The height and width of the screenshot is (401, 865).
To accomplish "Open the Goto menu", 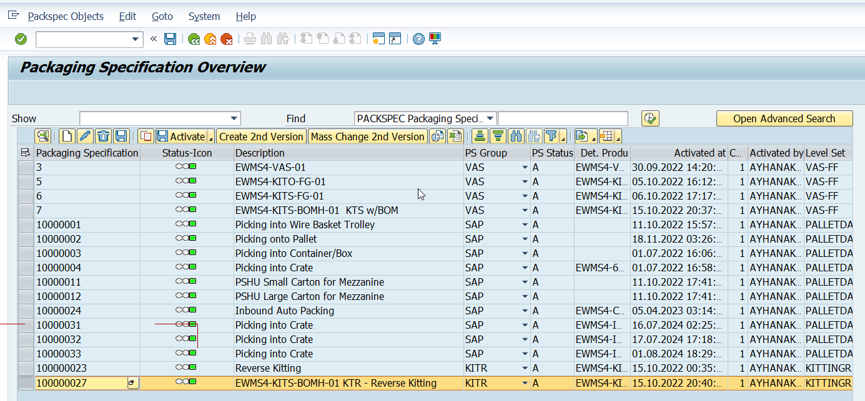I will pyautogui.click(x=162, y=16).
